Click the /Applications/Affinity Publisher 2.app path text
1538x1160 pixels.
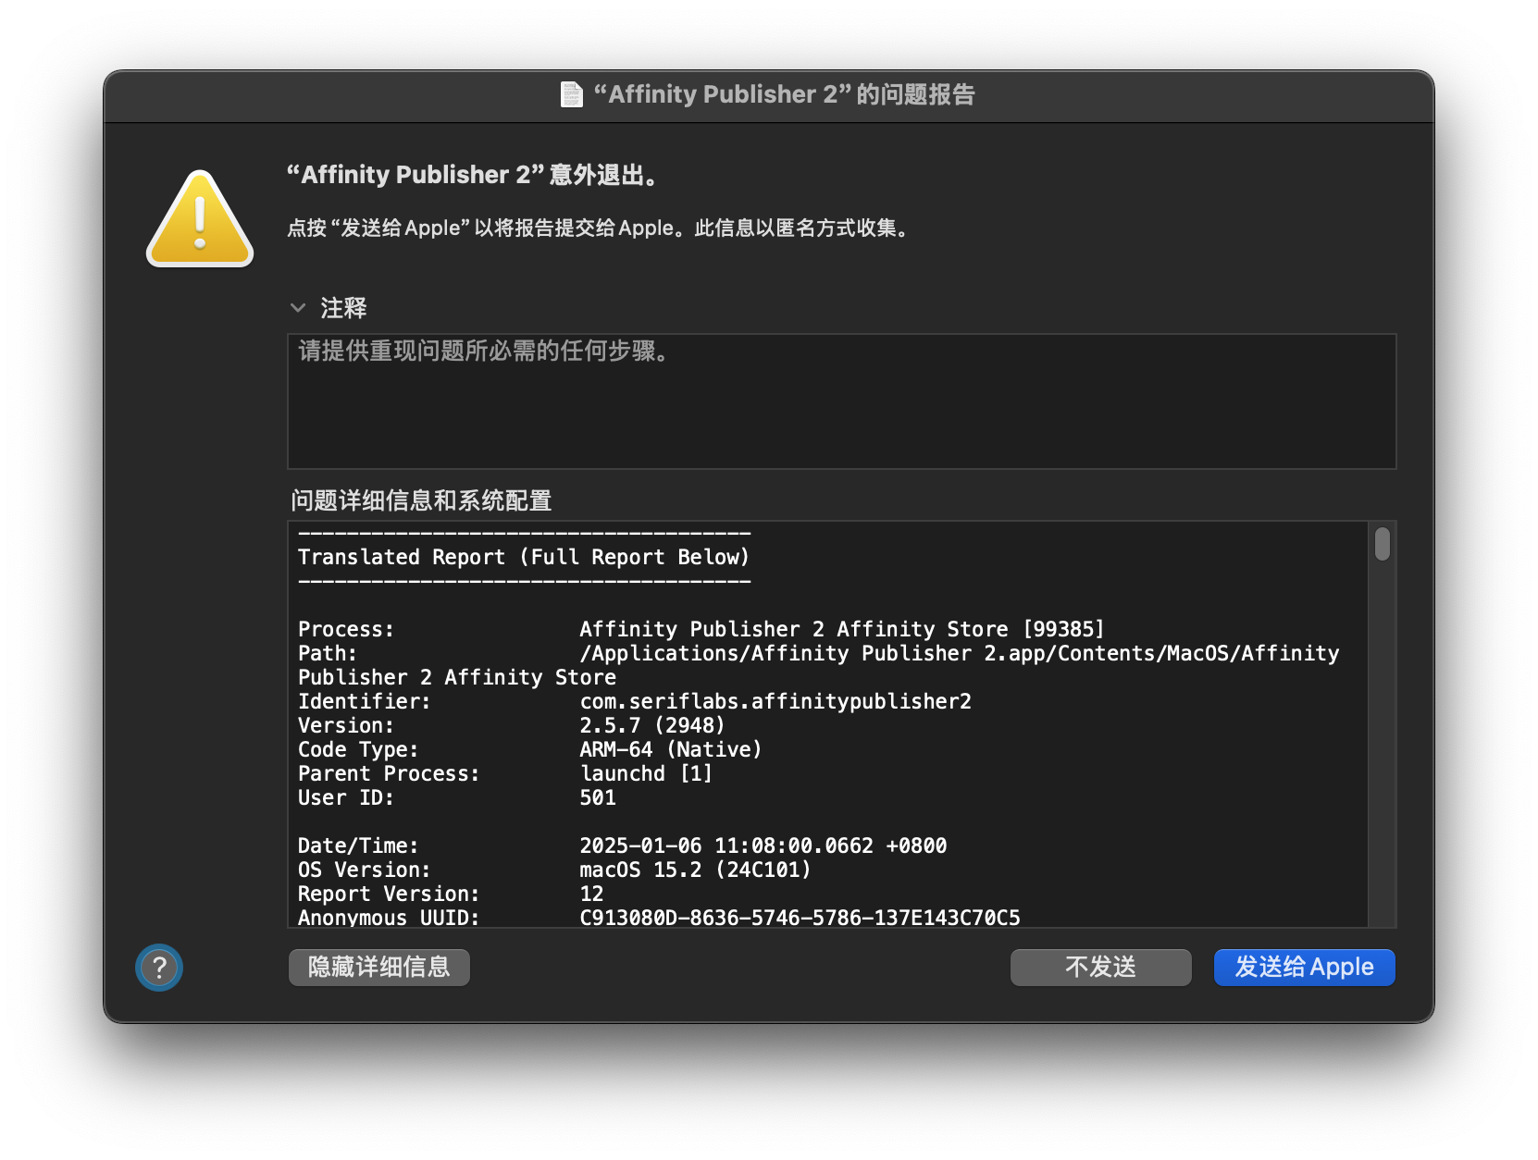point(959,653)
